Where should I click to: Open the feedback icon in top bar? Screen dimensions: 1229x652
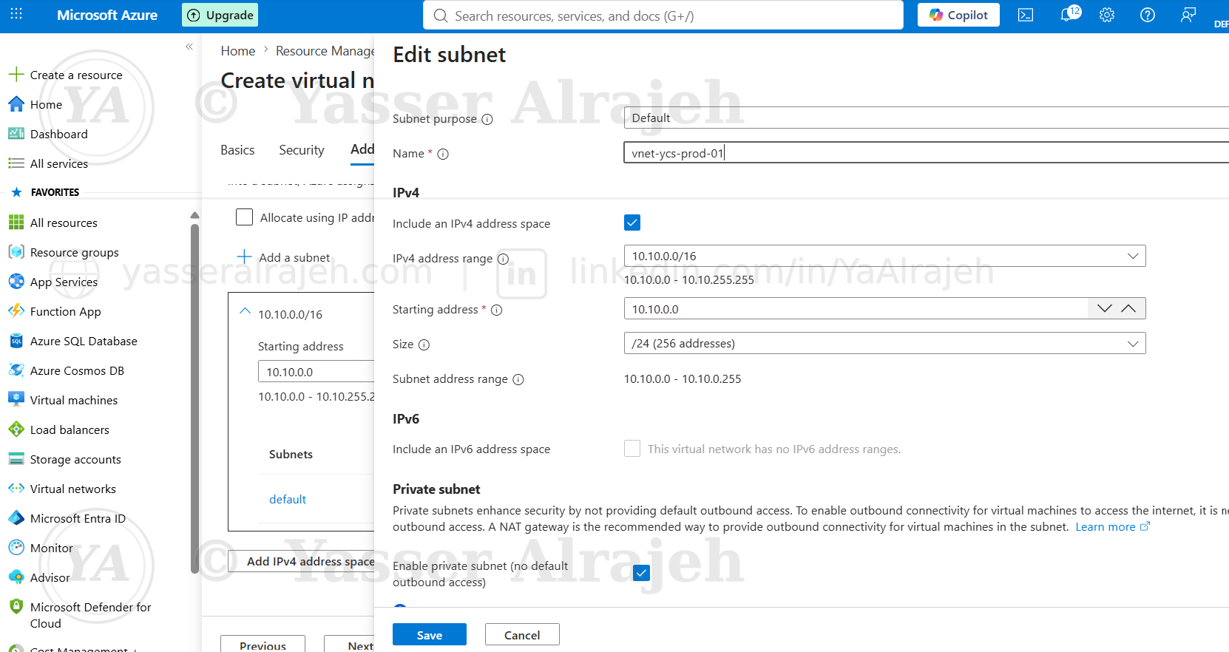pyautogui.click(x=1188, y=15)
